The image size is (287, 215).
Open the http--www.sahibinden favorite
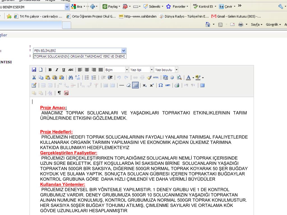click(x=138, y=17)
